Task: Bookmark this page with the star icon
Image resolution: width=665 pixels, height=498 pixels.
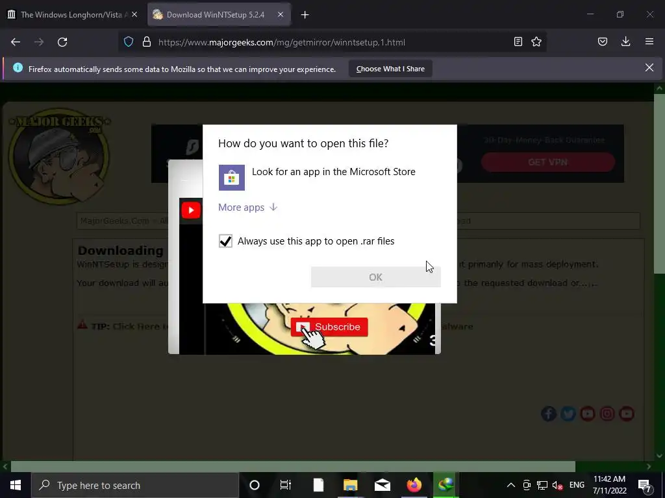Action: [x=536, y=42]
